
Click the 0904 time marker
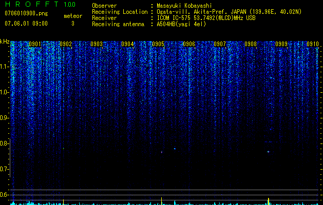(127, 44)
